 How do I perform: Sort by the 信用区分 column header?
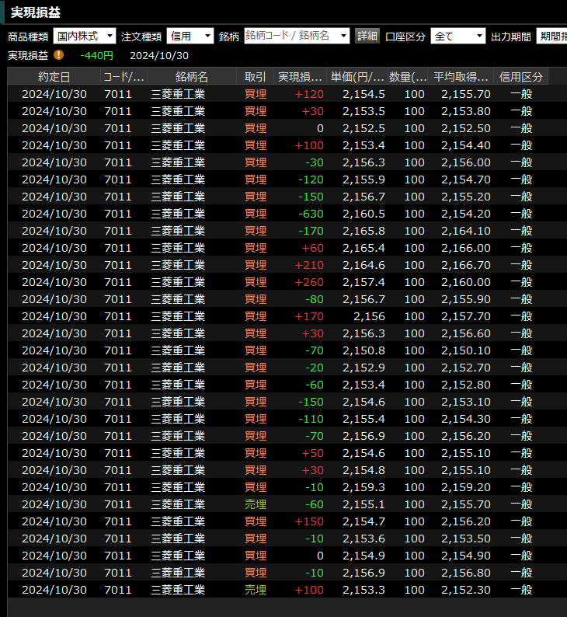pos(521,76)
